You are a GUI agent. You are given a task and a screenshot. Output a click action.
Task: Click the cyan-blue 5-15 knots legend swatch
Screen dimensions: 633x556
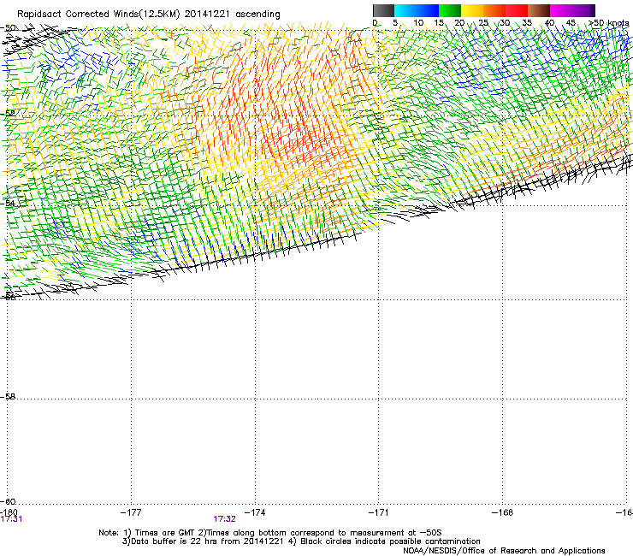(417, 10)
